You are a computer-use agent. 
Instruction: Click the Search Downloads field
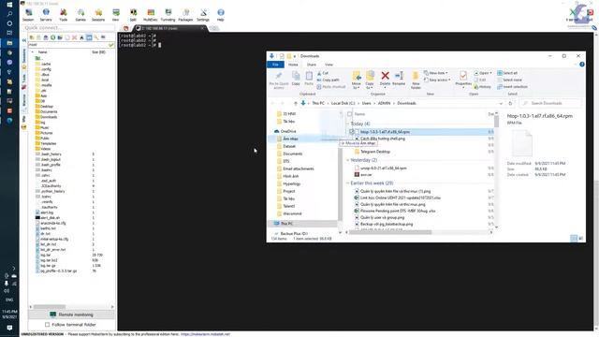click(x=550, y=103)
